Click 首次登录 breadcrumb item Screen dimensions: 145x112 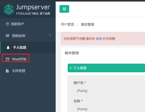88,24
